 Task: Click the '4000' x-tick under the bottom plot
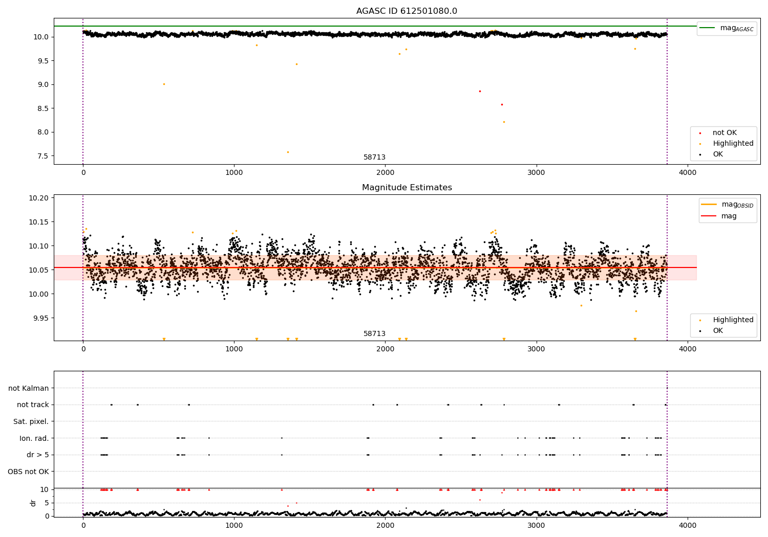[x=688, y=525]
